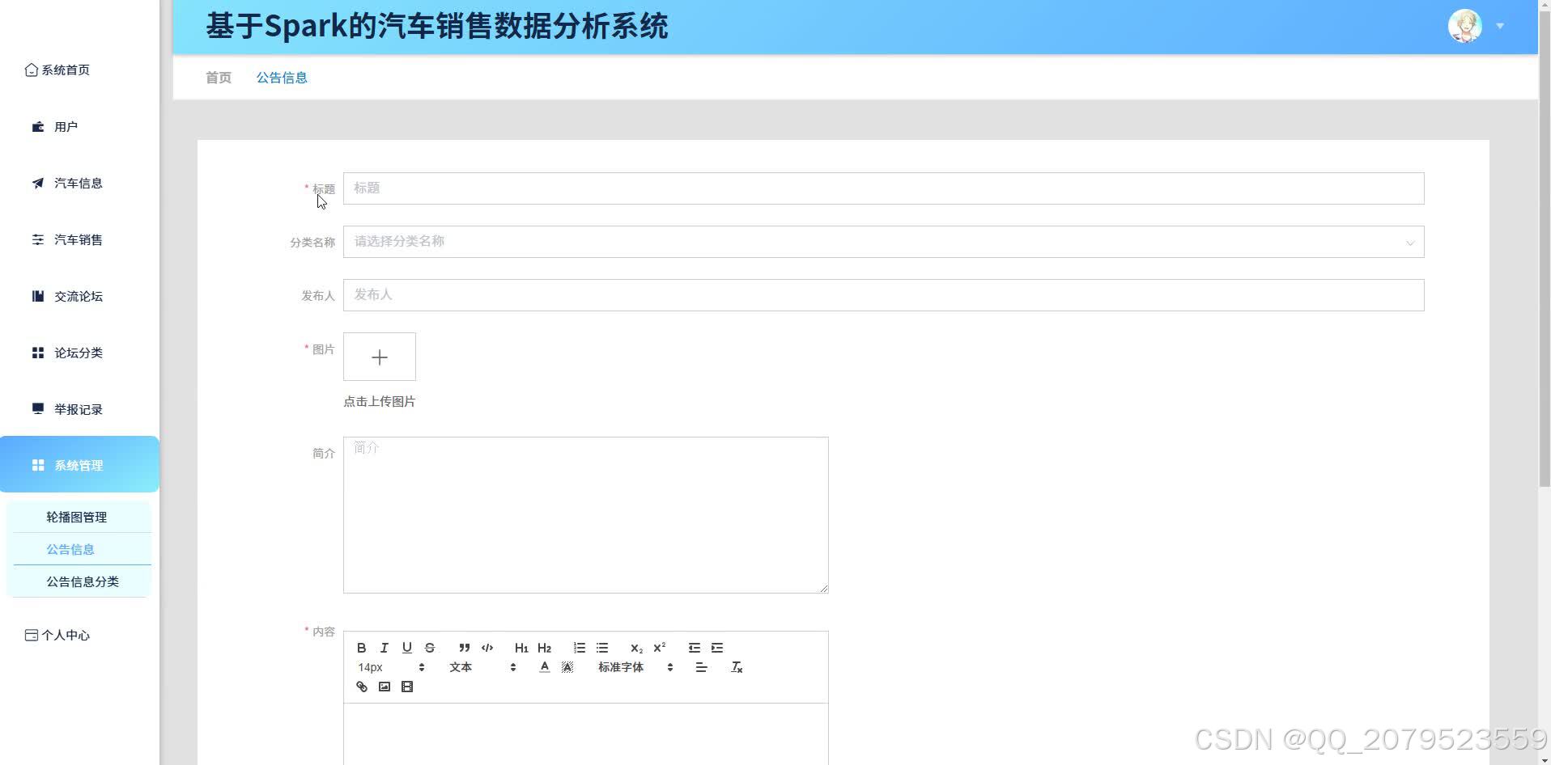Click the 公告信息 breadcrumb link
1551x765 pixels.
(x=282, y=78)
